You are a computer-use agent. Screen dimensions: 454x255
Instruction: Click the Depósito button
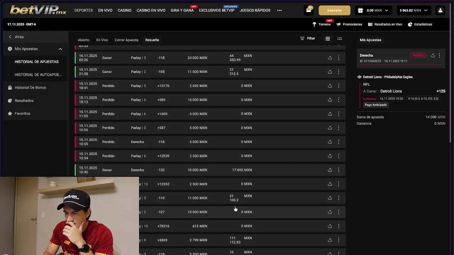click(334, 10)
